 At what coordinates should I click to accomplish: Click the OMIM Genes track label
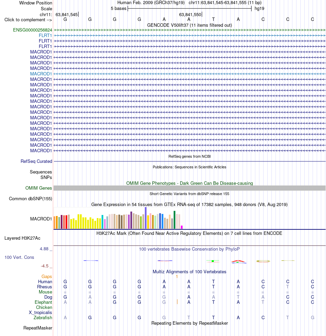[x=38, y=188]
